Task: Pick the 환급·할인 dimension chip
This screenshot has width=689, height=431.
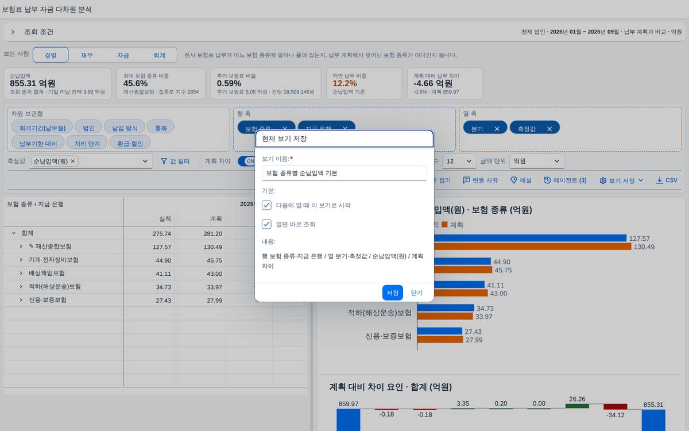Action: [x=130, y=143]
